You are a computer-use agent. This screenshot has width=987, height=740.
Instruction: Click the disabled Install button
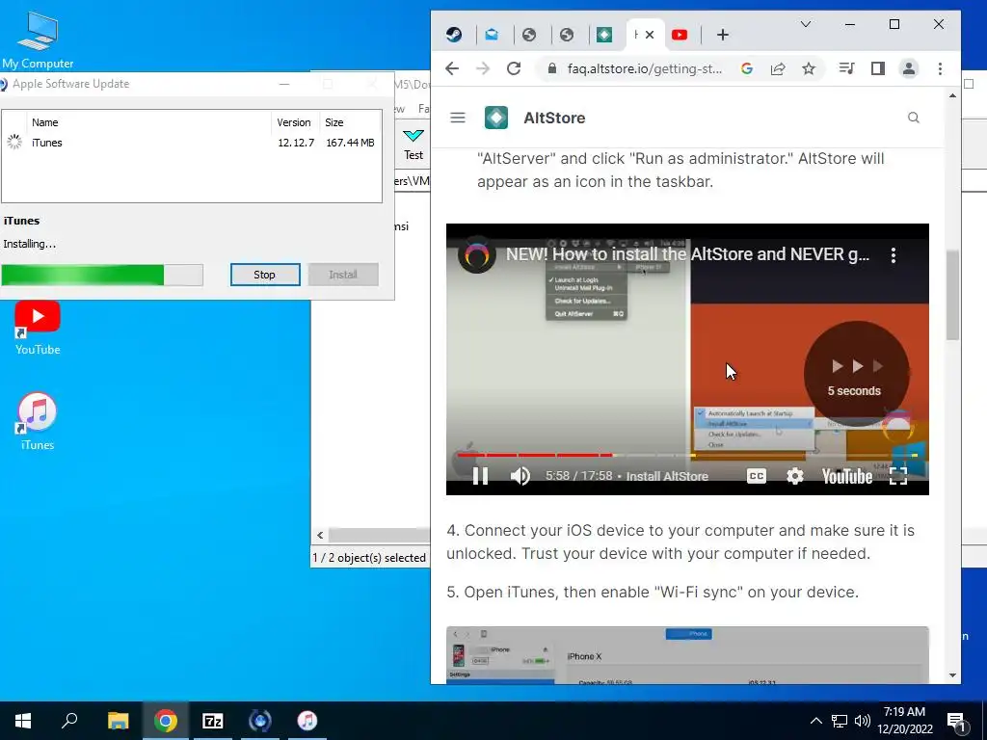tap(343, 275)
